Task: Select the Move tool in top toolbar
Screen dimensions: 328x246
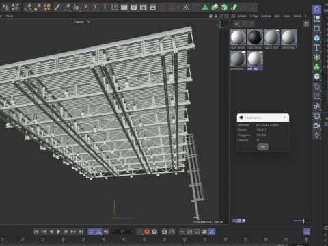Action: pos(5,8)
